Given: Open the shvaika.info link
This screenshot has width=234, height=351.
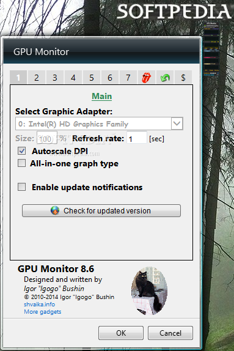Looking at the screenshot, I should (39, 305).
